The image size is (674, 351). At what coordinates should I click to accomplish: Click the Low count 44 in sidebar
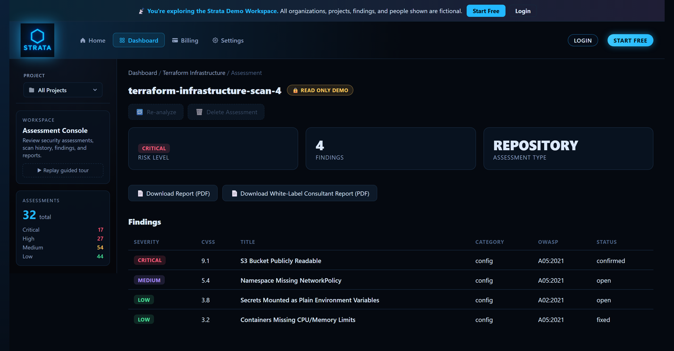coord(100,256)
